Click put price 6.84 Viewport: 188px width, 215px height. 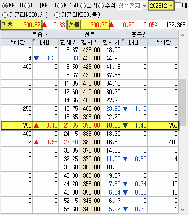pos(114,193)
